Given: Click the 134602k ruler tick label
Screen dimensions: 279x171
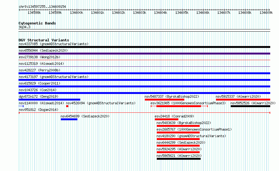Looking at the screenshot, I should [118, 13].
